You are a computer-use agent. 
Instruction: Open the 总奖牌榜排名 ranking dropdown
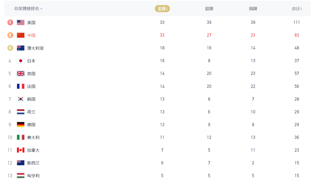28,9
